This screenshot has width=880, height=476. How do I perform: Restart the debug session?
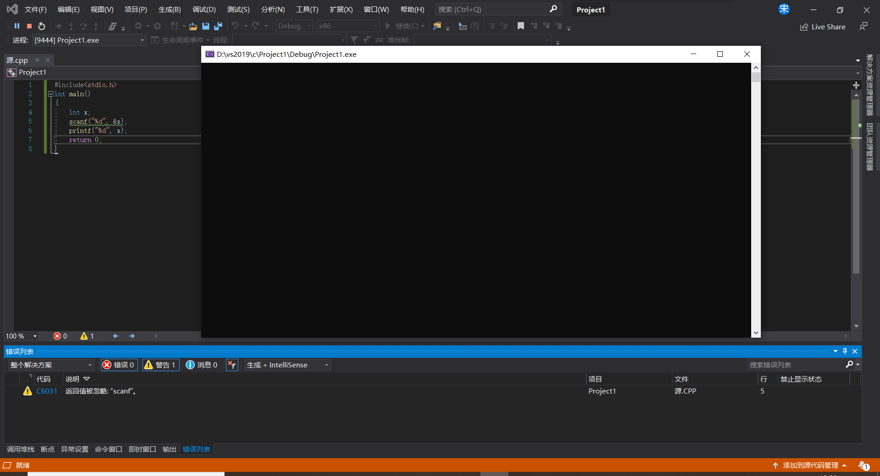42,26
